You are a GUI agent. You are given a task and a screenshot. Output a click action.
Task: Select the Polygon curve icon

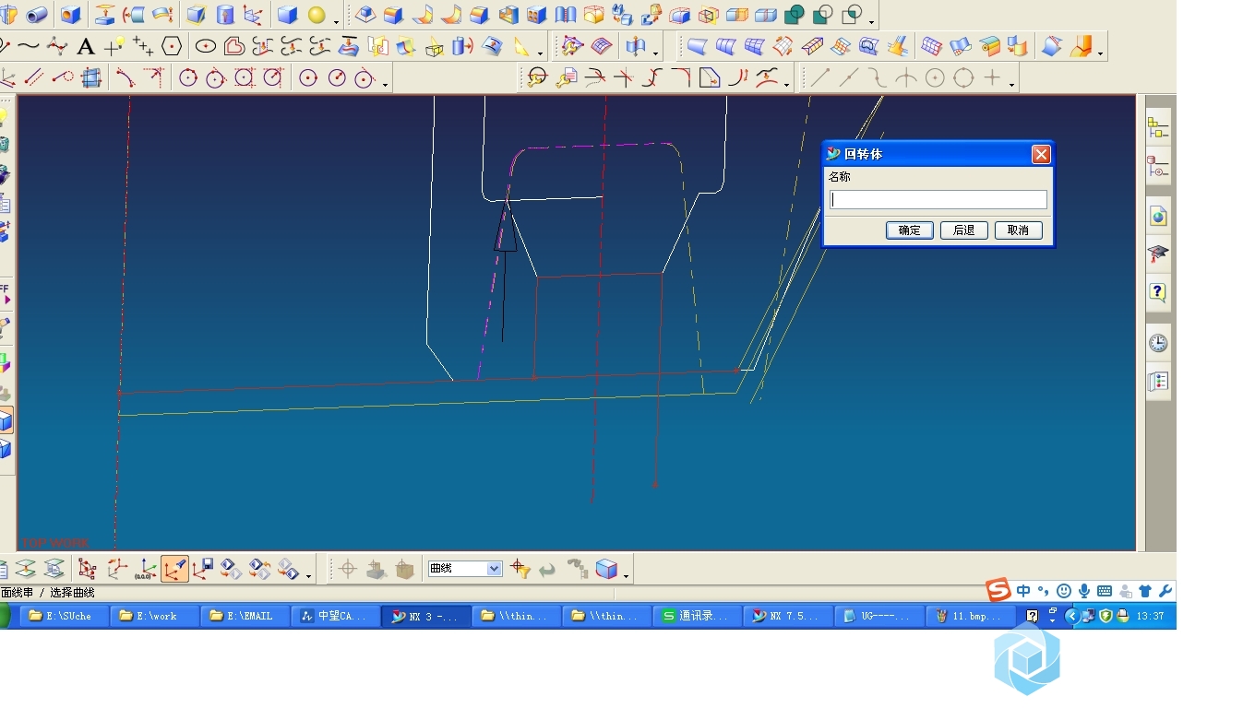[x=172, y=46]
